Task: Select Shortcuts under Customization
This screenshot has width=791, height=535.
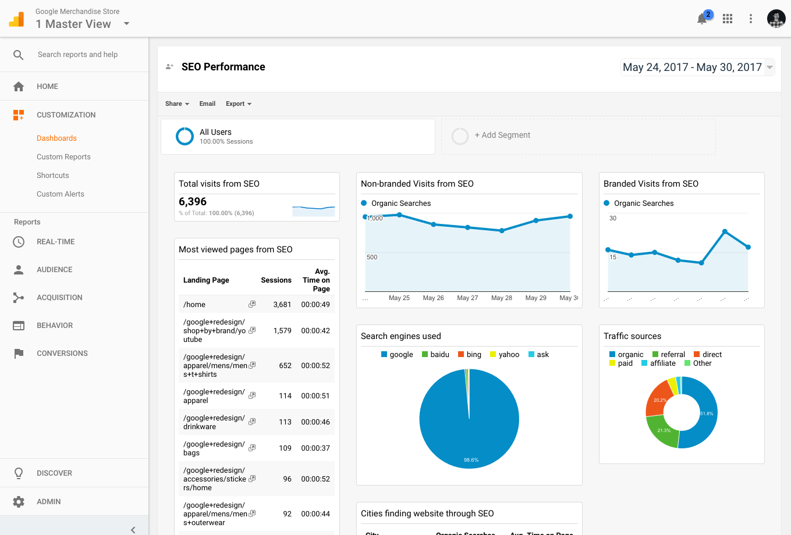Action: (x=53, y=176)
